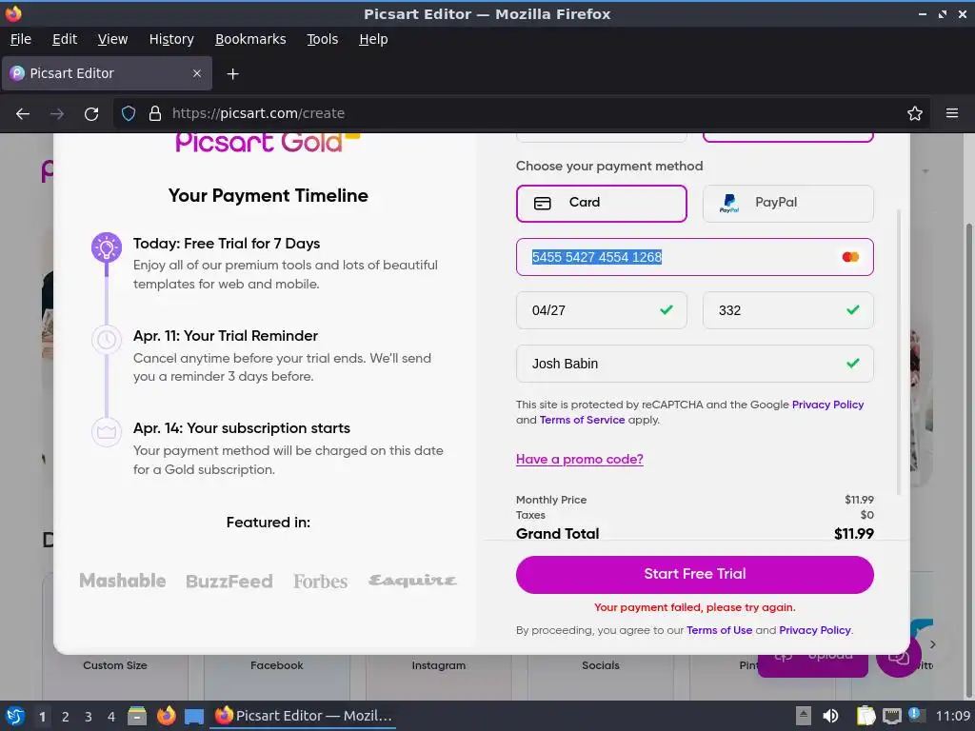Click the cardholder name field Josh Babin

coord(694,364)
